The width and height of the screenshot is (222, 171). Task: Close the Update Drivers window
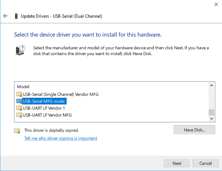[x=216, y=4]
